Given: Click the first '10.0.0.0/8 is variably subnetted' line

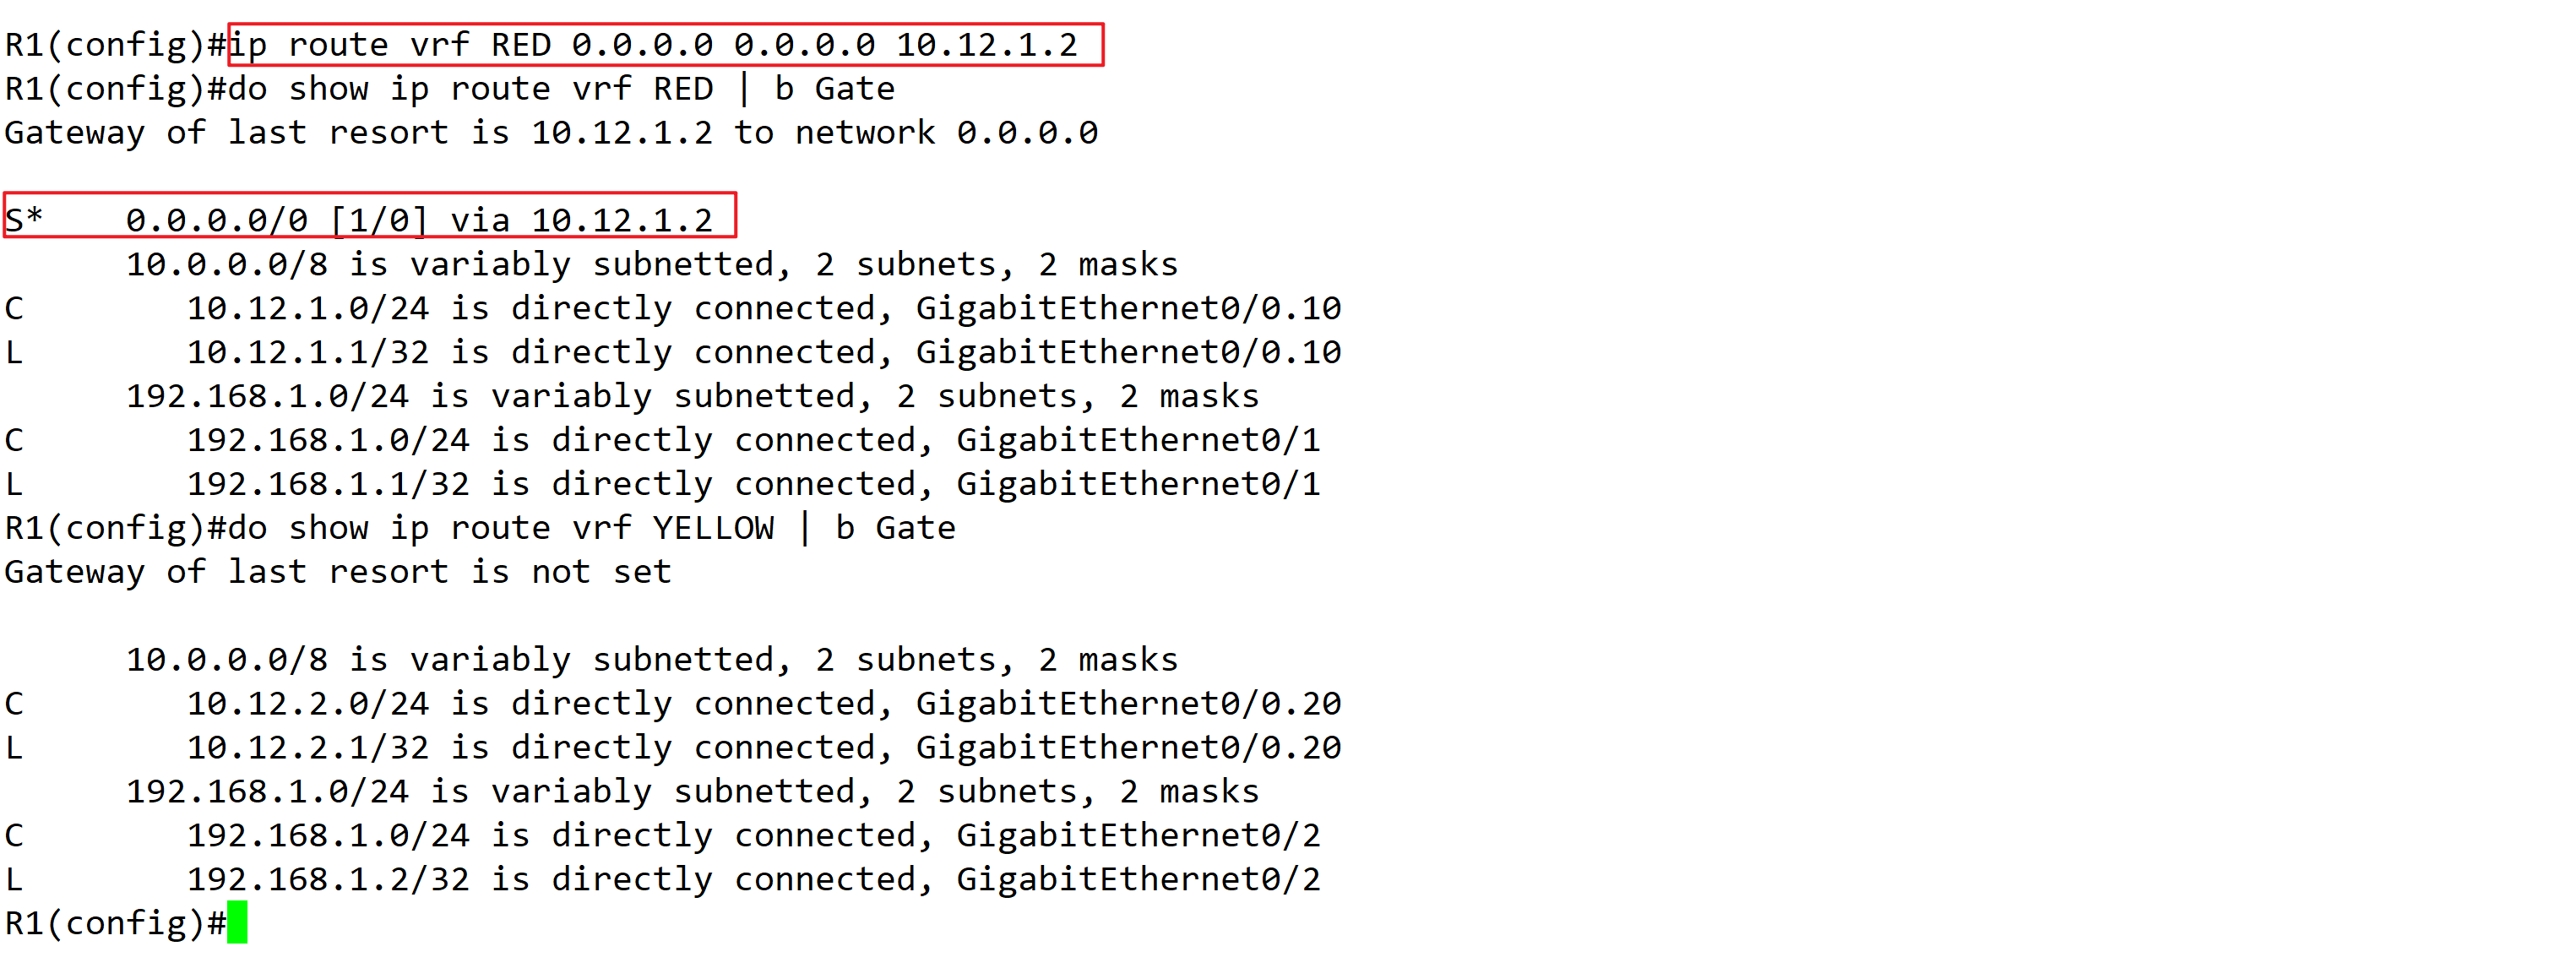Looking at the screenshot, I should point(652,265).
